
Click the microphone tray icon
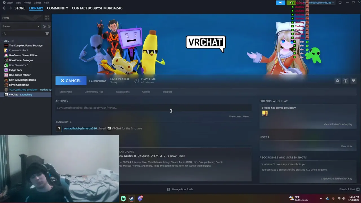(x=333, y=198)
